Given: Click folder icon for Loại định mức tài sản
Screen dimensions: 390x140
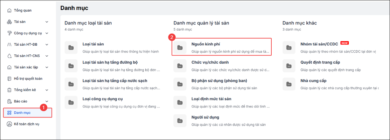Looking at the screenshot, I should pos(180,102).
